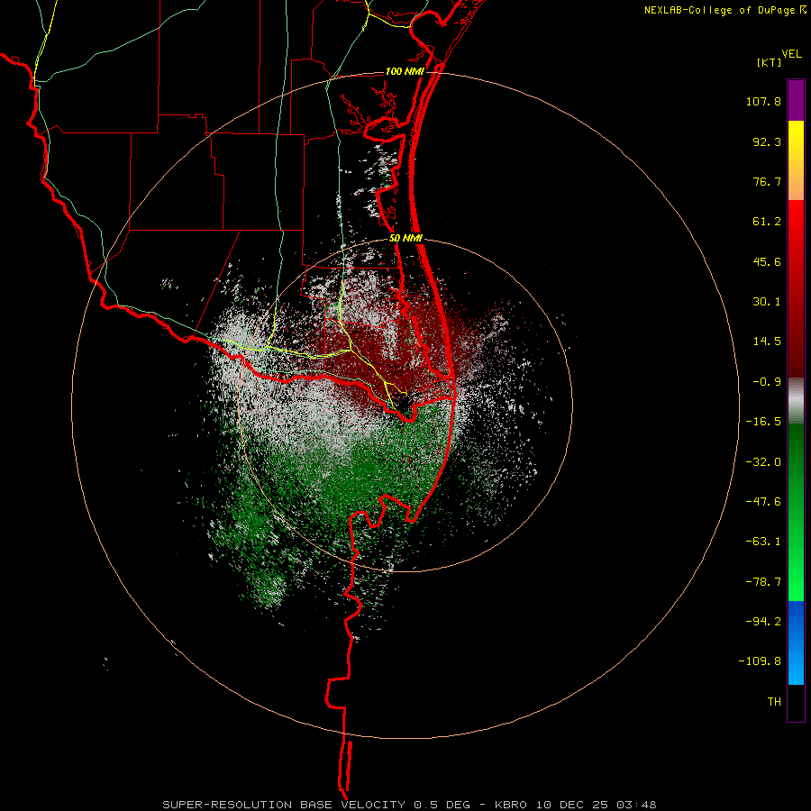
Task: Click the 100 NMI range ring label
Action: [x=405, y=71]
